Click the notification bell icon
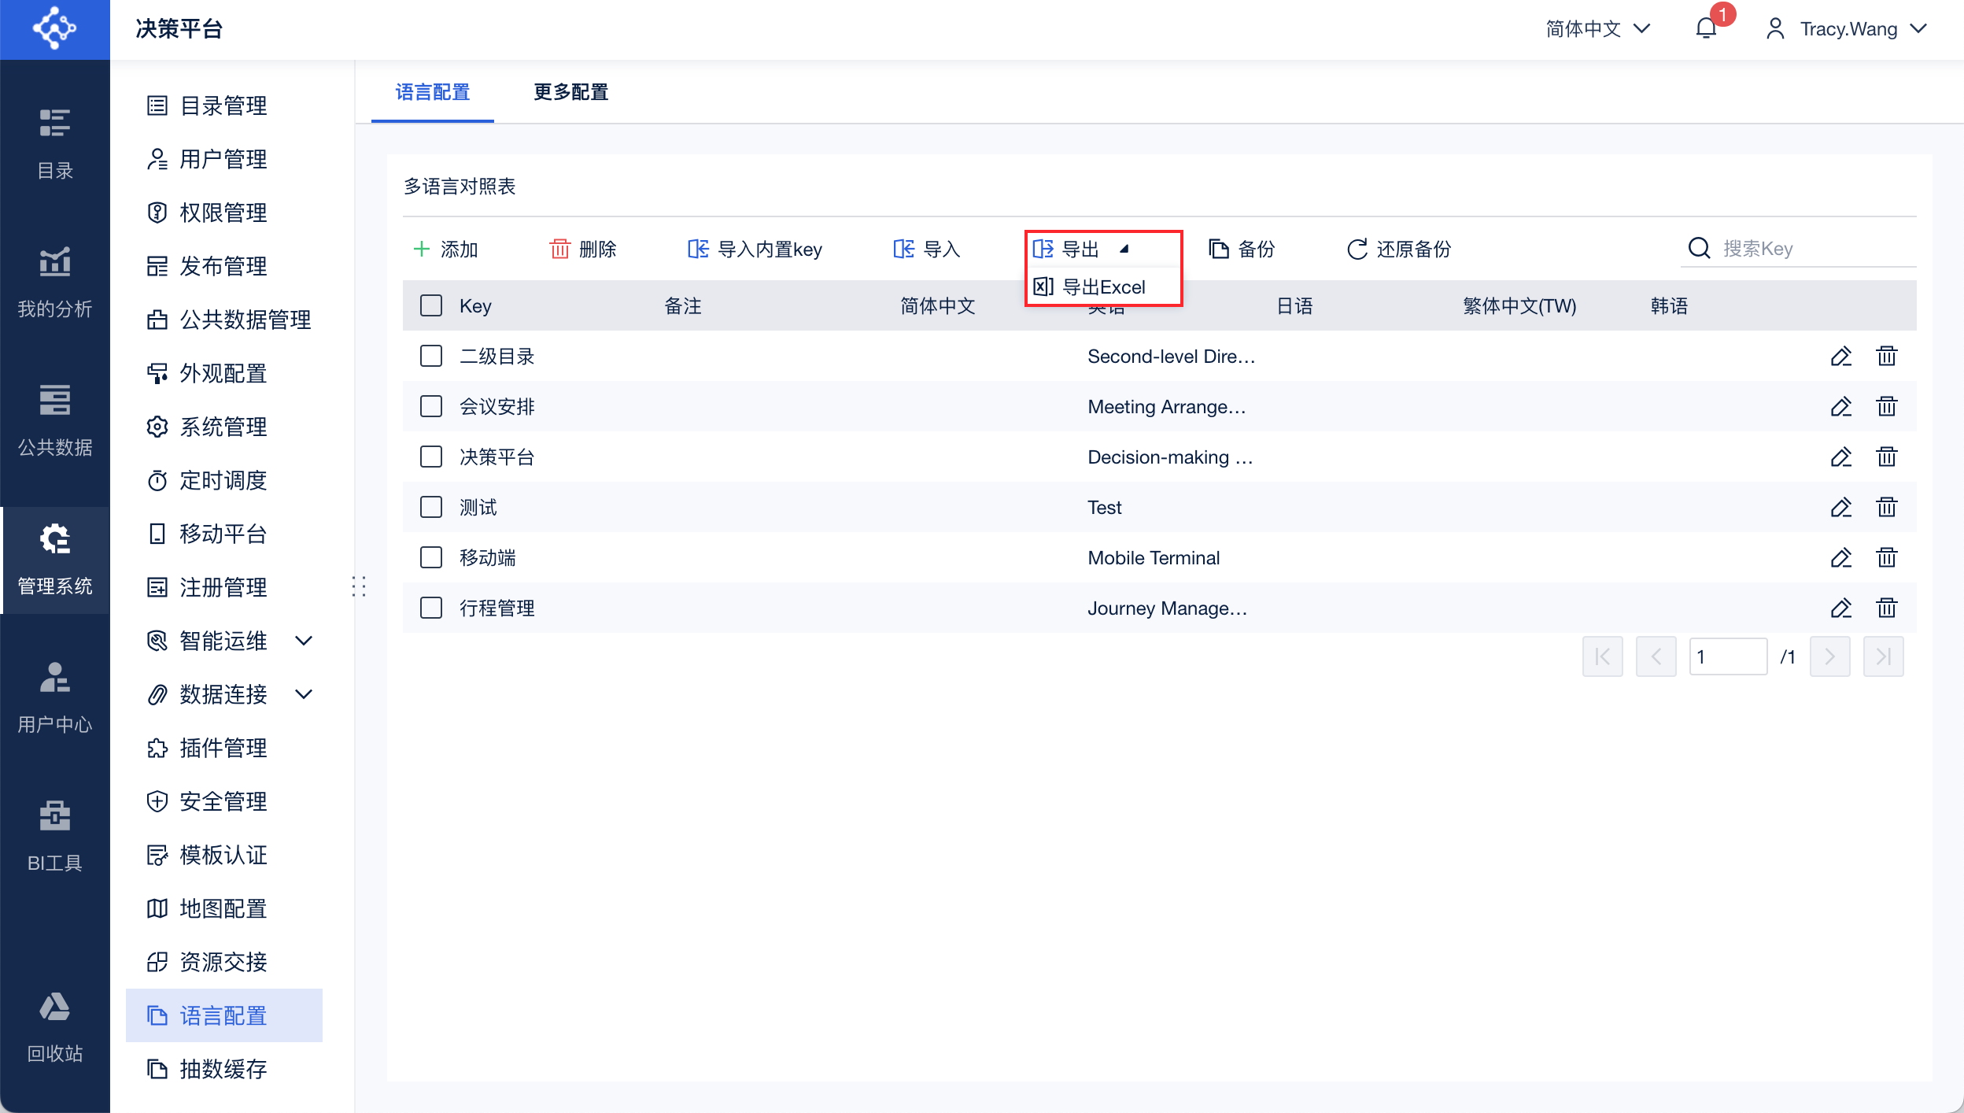The height and width of the screenshot is (1113, 1964). 1706,29
